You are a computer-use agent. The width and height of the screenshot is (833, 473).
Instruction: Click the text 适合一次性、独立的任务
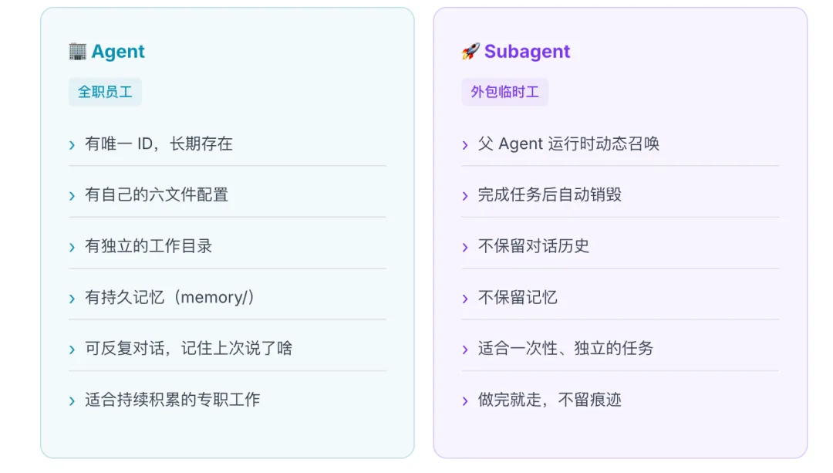coord(565,349)
